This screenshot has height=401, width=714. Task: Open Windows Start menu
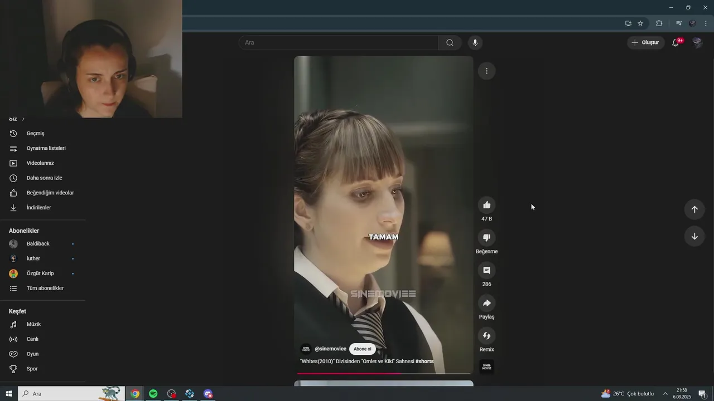click(9, 394)
